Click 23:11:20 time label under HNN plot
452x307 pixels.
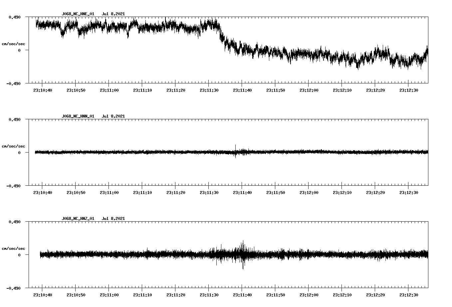(176, 193)
